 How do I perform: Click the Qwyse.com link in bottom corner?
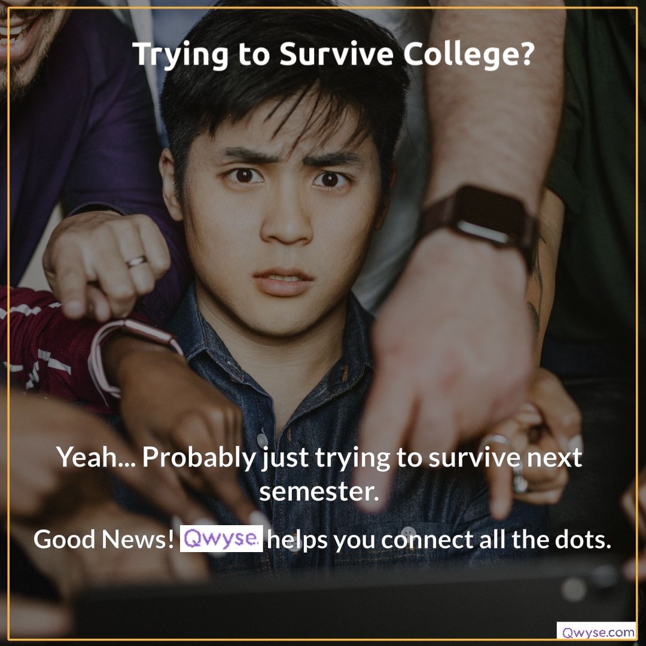coord(596,630)
